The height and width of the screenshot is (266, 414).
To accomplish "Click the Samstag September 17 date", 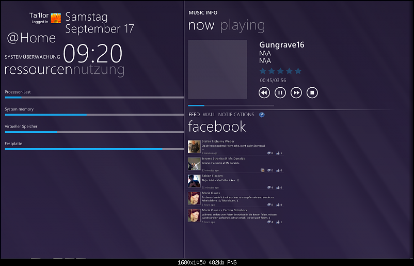I will (100, 23).
